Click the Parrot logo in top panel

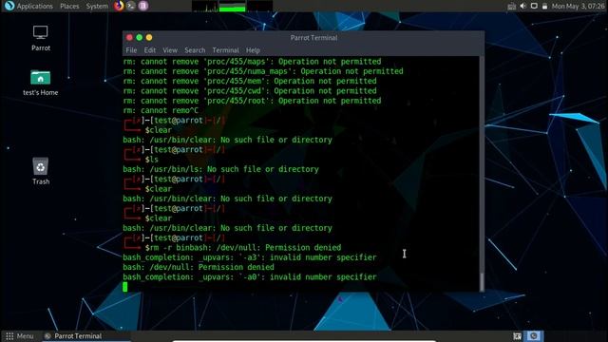click(x=9, y=6)
